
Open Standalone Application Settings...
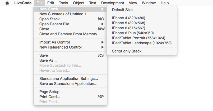(68, 79)
